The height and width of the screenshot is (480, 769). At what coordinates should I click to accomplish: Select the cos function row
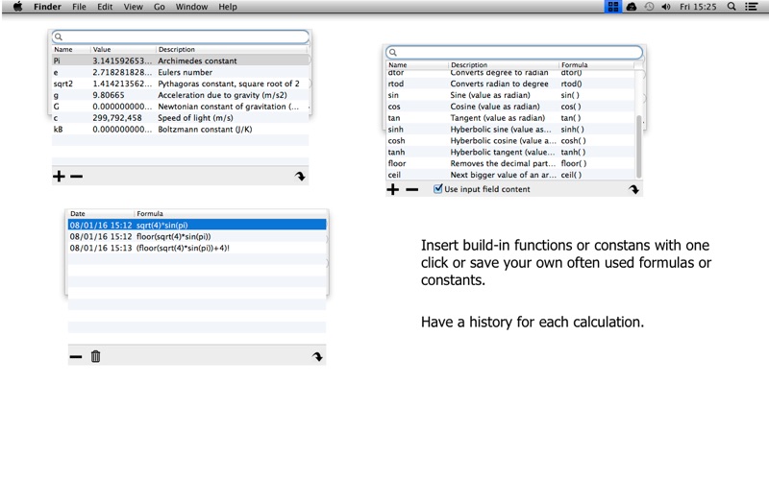[510, 107]
